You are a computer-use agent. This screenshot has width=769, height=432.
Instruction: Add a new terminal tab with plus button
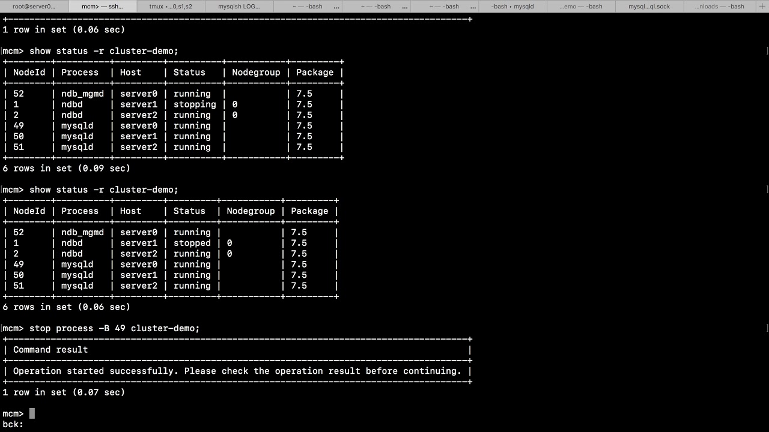point(761,6)
